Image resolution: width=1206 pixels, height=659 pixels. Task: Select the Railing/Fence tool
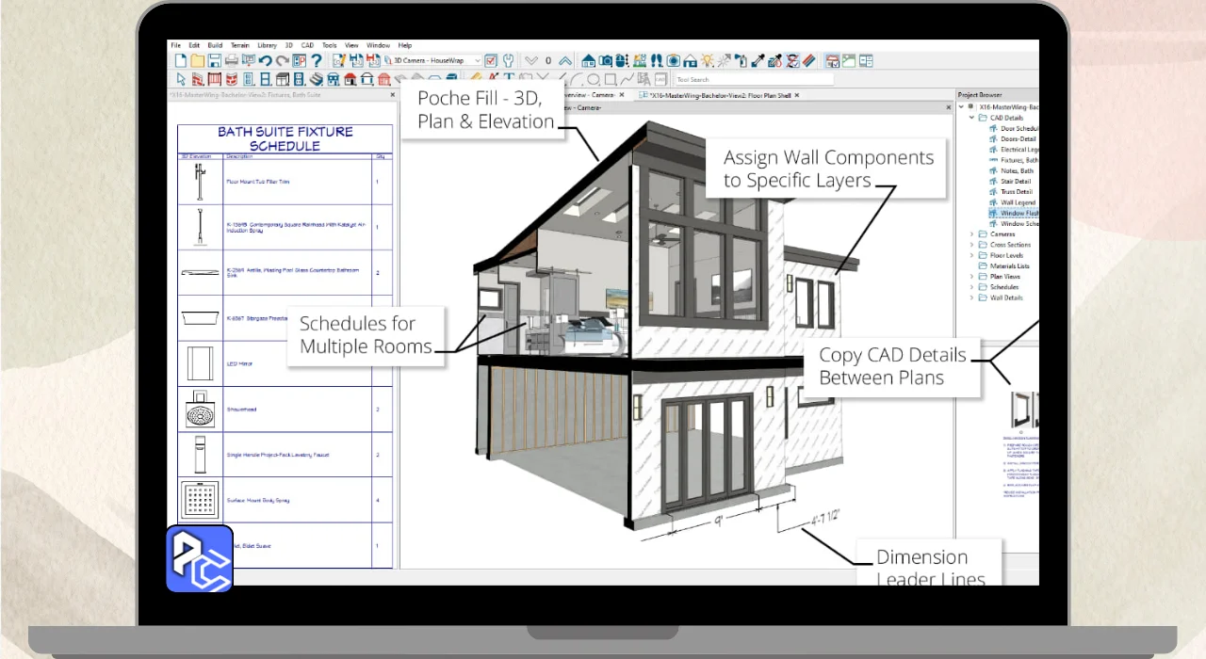(x=214, y=79)
